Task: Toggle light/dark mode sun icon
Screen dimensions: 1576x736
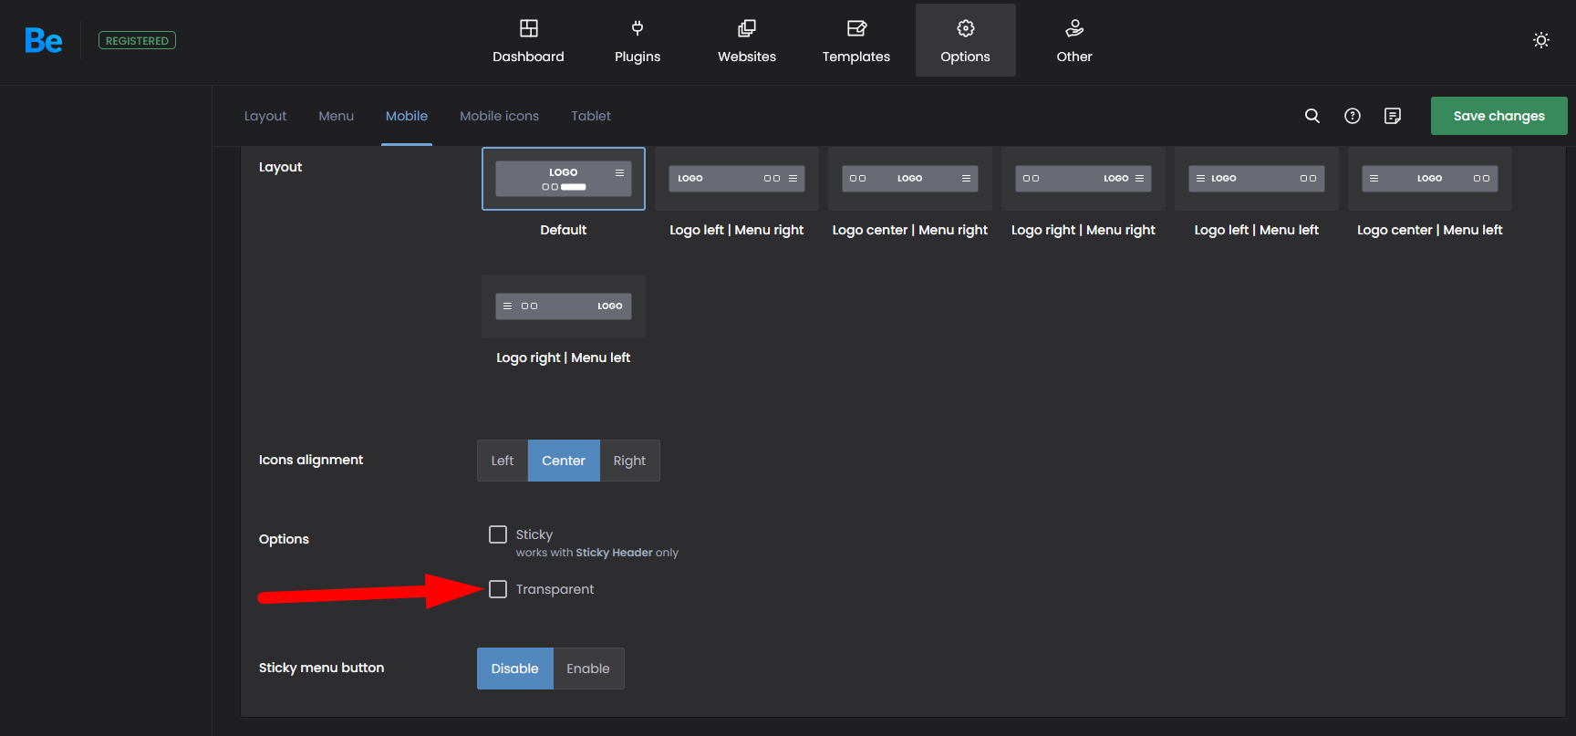Action: 1540,40
